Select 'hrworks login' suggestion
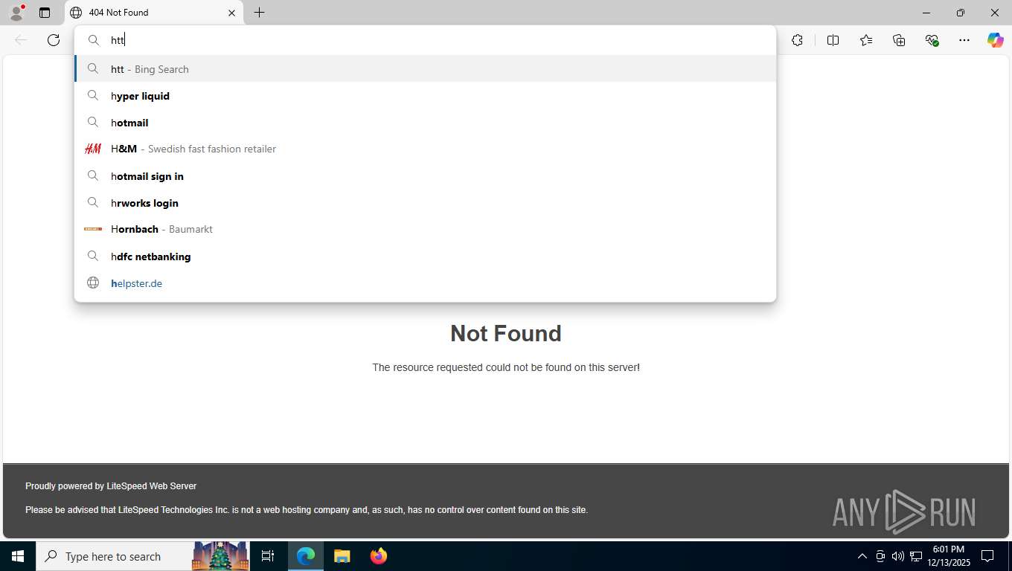This screenshot has width=1012, height=571. click(425, 203)
